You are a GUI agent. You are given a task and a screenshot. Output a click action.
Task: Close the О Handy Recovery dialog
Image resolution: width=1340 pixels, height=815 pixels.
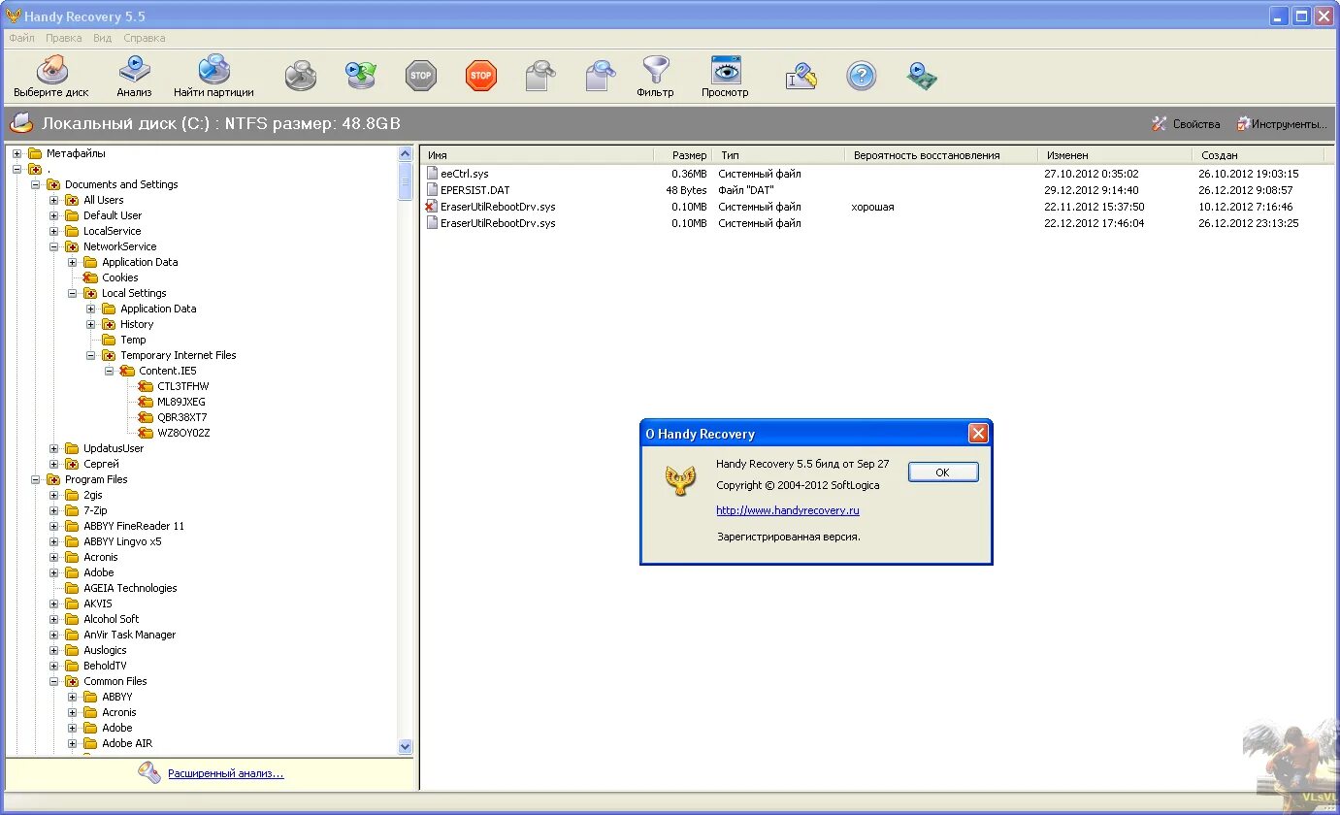[x=978, y=434]
